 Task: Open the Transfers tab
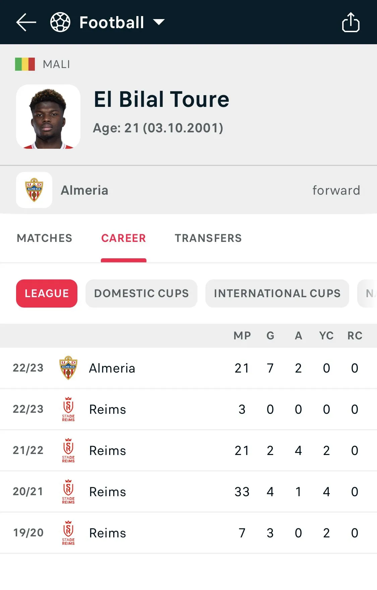(208, 238)
